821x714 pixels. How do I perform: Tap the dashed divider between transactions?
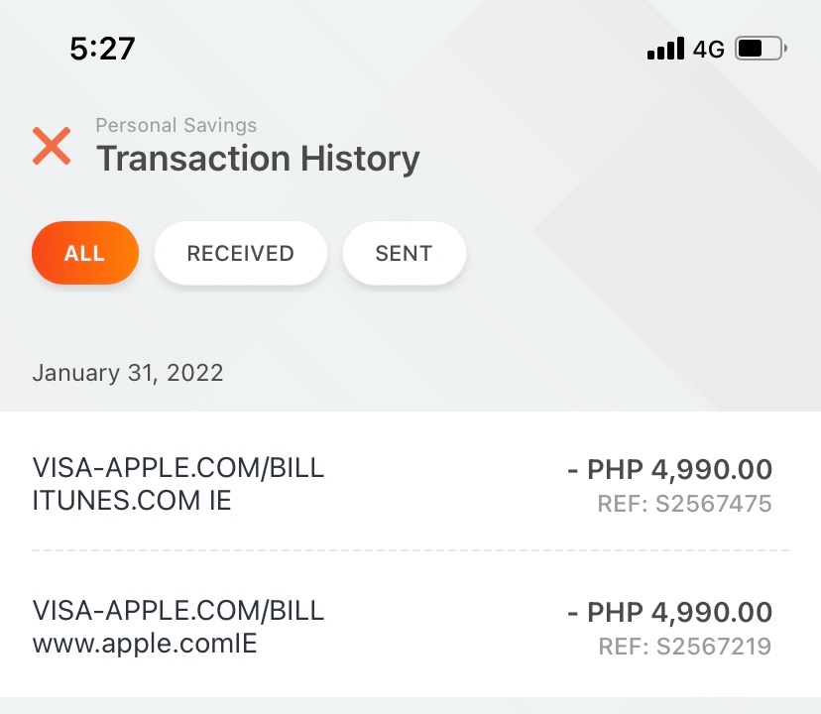(x=410, y=550)
